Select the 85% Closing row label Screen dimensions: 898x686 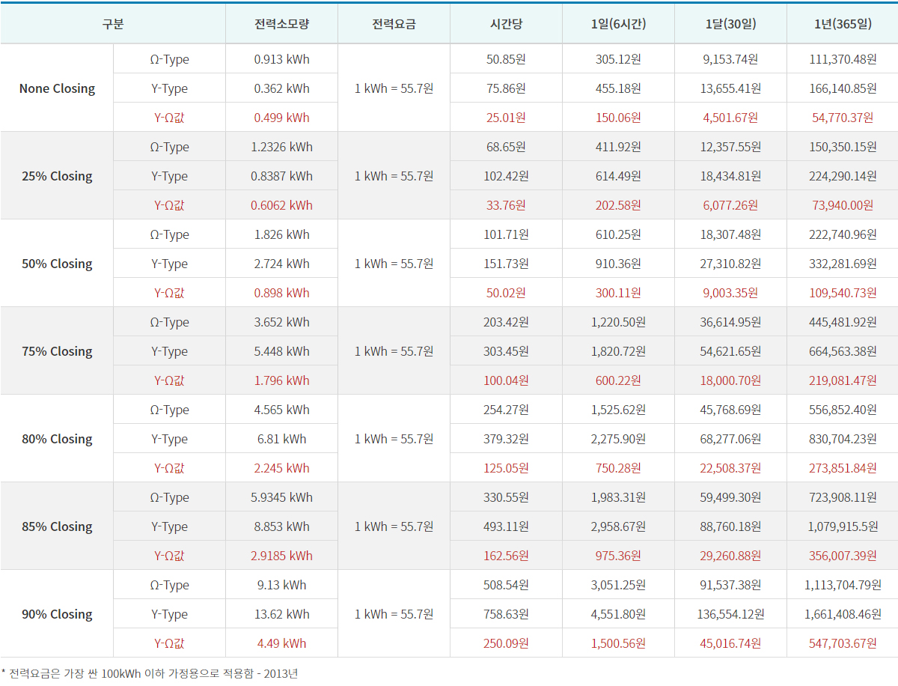(x=57, y=526)
